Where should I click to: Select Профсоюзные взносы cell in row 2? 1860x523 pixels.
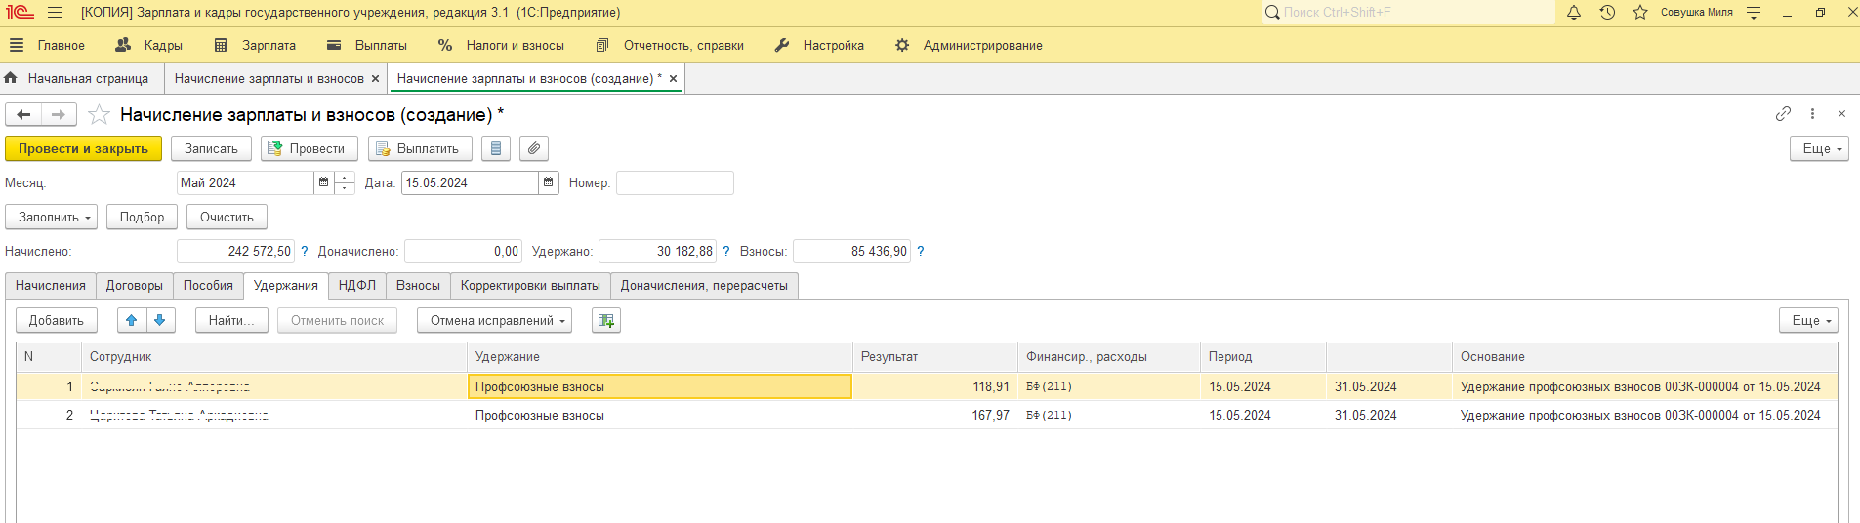[x=660, y=415]
